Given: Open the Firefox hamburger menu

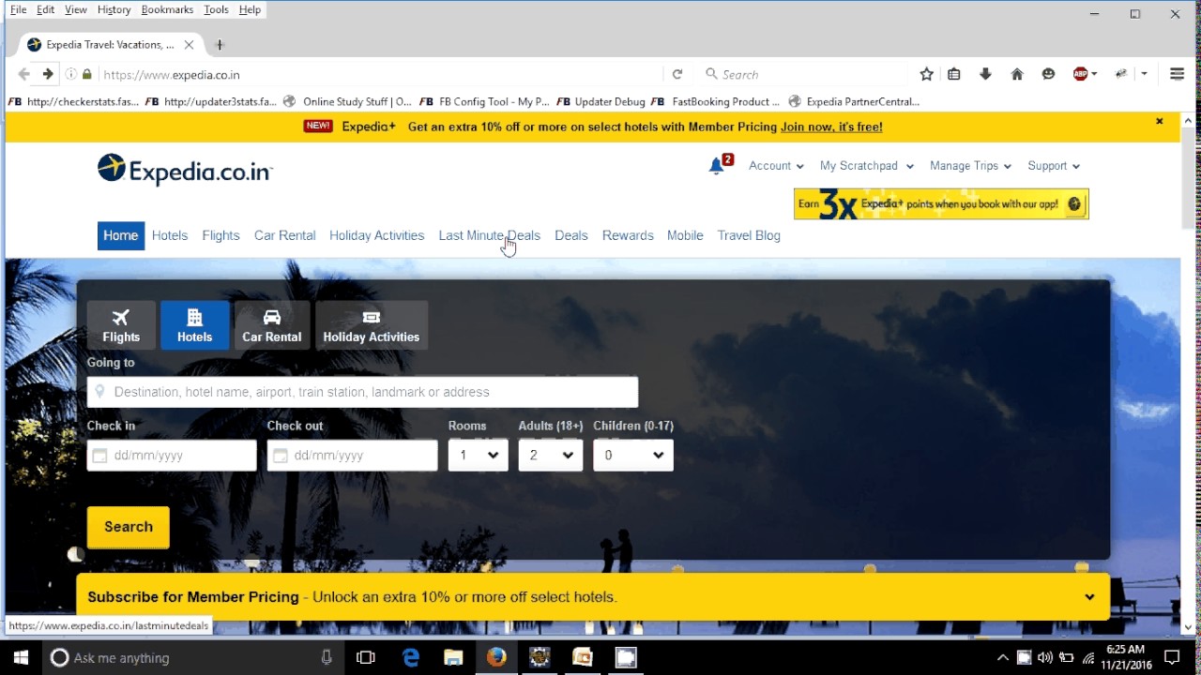Looking at the screenshot, I should [x=1177, y=74].
